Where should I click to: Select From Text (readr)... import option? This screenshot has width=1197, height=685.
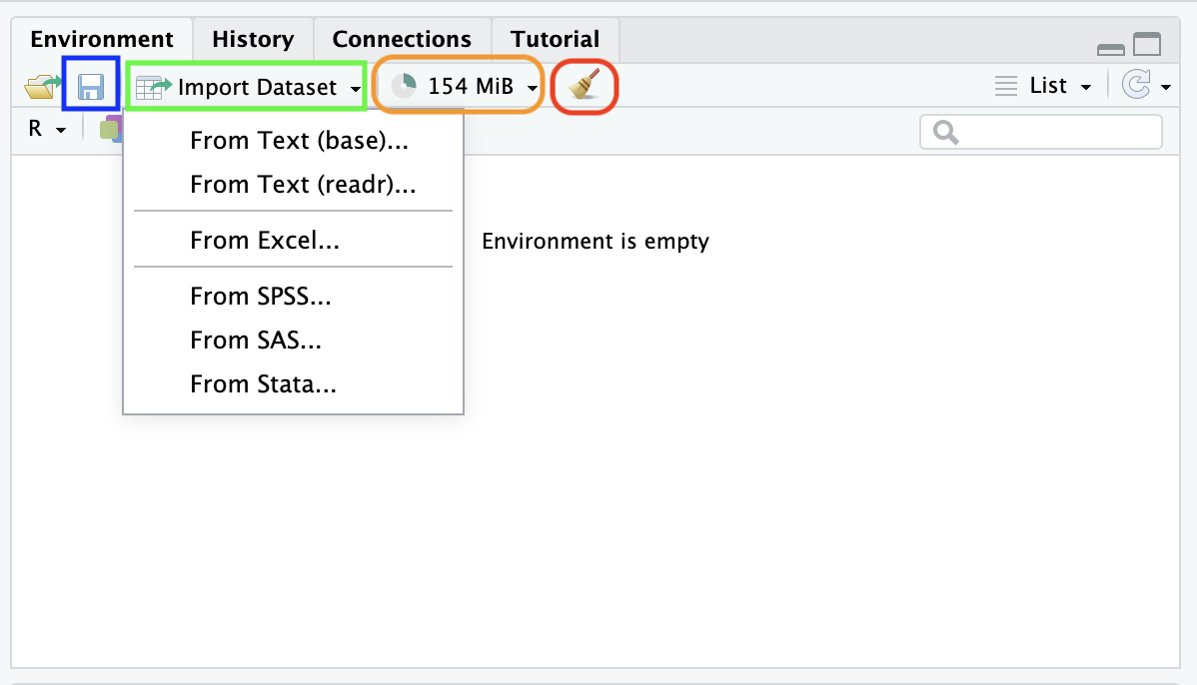pyautogui.click(x=303, y=185)
